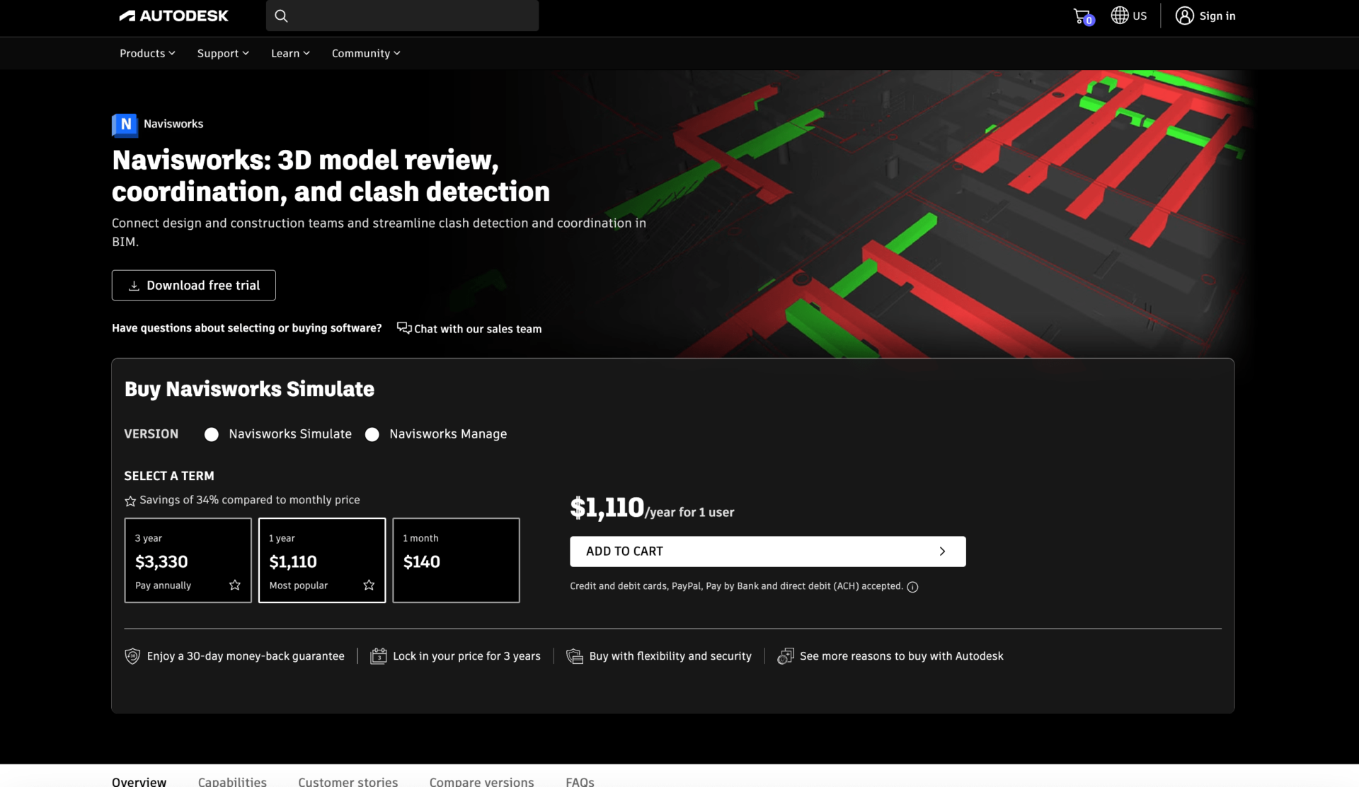This screenshot has width=1359, height=787.
Task: Add Navisworks Simulate to cart
Action: (x=767, y=552)
